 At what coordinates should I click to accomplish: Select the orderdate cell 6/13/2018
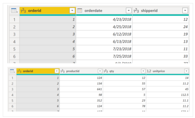(104, 42)
